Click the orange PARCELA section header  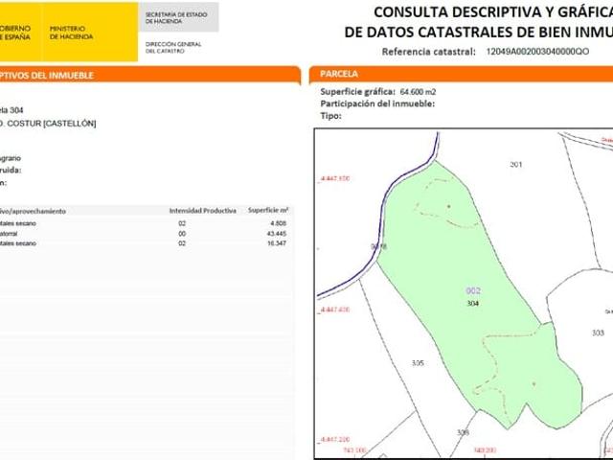coord(461,75)
